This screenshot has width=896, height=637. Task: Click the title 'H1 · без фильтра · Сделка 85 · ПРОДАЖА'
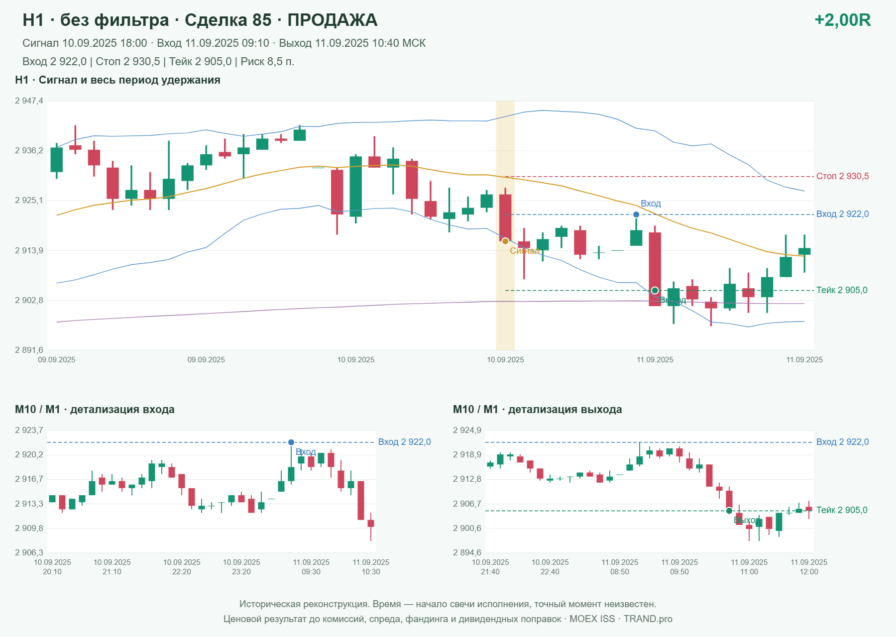200,20
